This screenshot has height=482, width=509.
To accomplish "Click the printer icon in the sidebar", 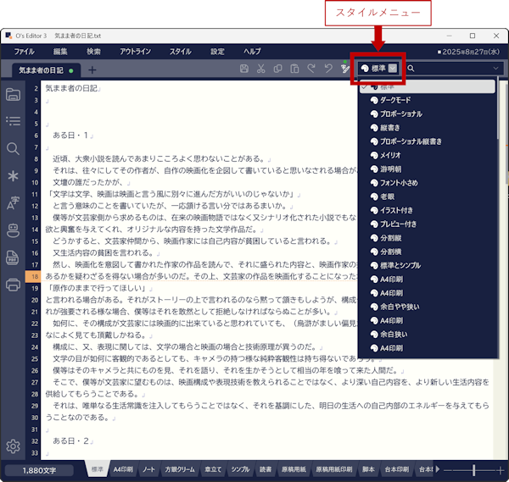I will click(13, 284).
